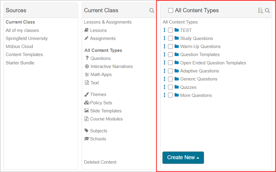
Task: Open Deleted Content link
Action: click(100, 162)
